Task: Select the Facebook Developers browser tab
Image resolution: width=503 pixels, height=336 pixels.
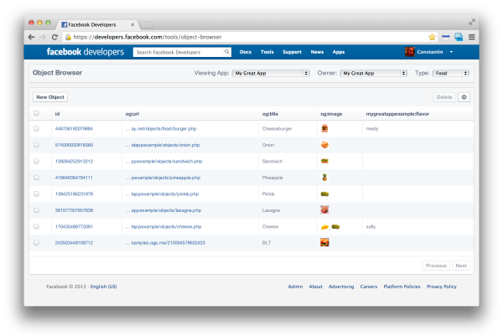Action: pos(96,24)
